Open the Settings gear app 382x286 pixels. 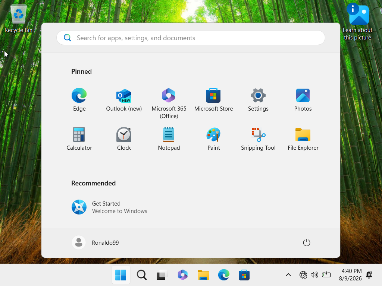258,100
